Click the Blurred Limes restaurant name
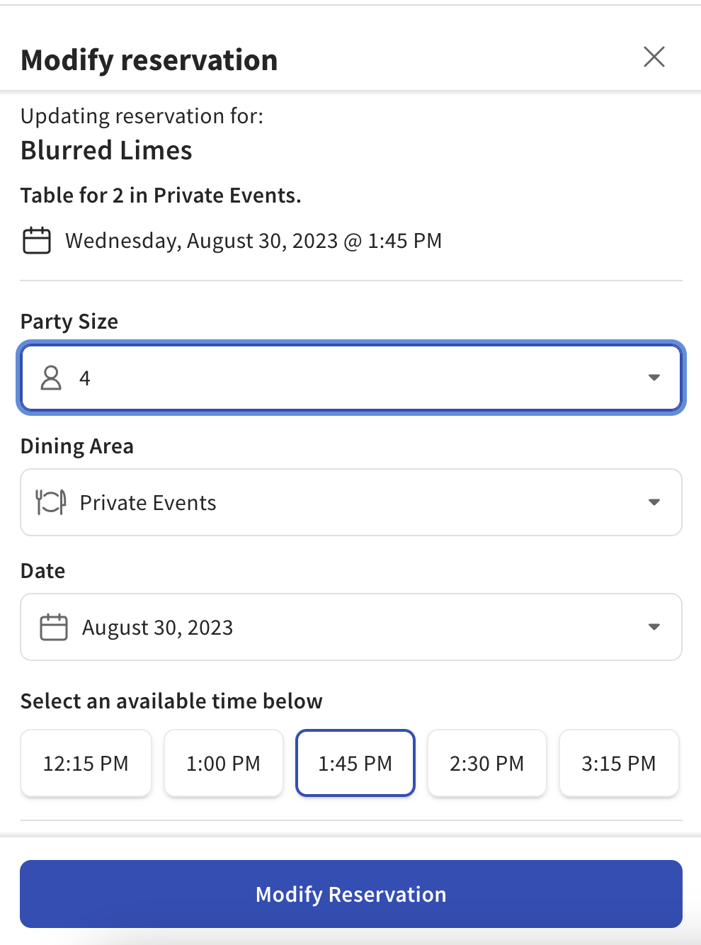Viewport: 701px width, 945px height. tap(106, 150)
